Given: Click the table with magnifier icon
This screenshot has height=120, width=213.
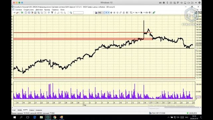Looking at the screenshot, I should point(39,13).
